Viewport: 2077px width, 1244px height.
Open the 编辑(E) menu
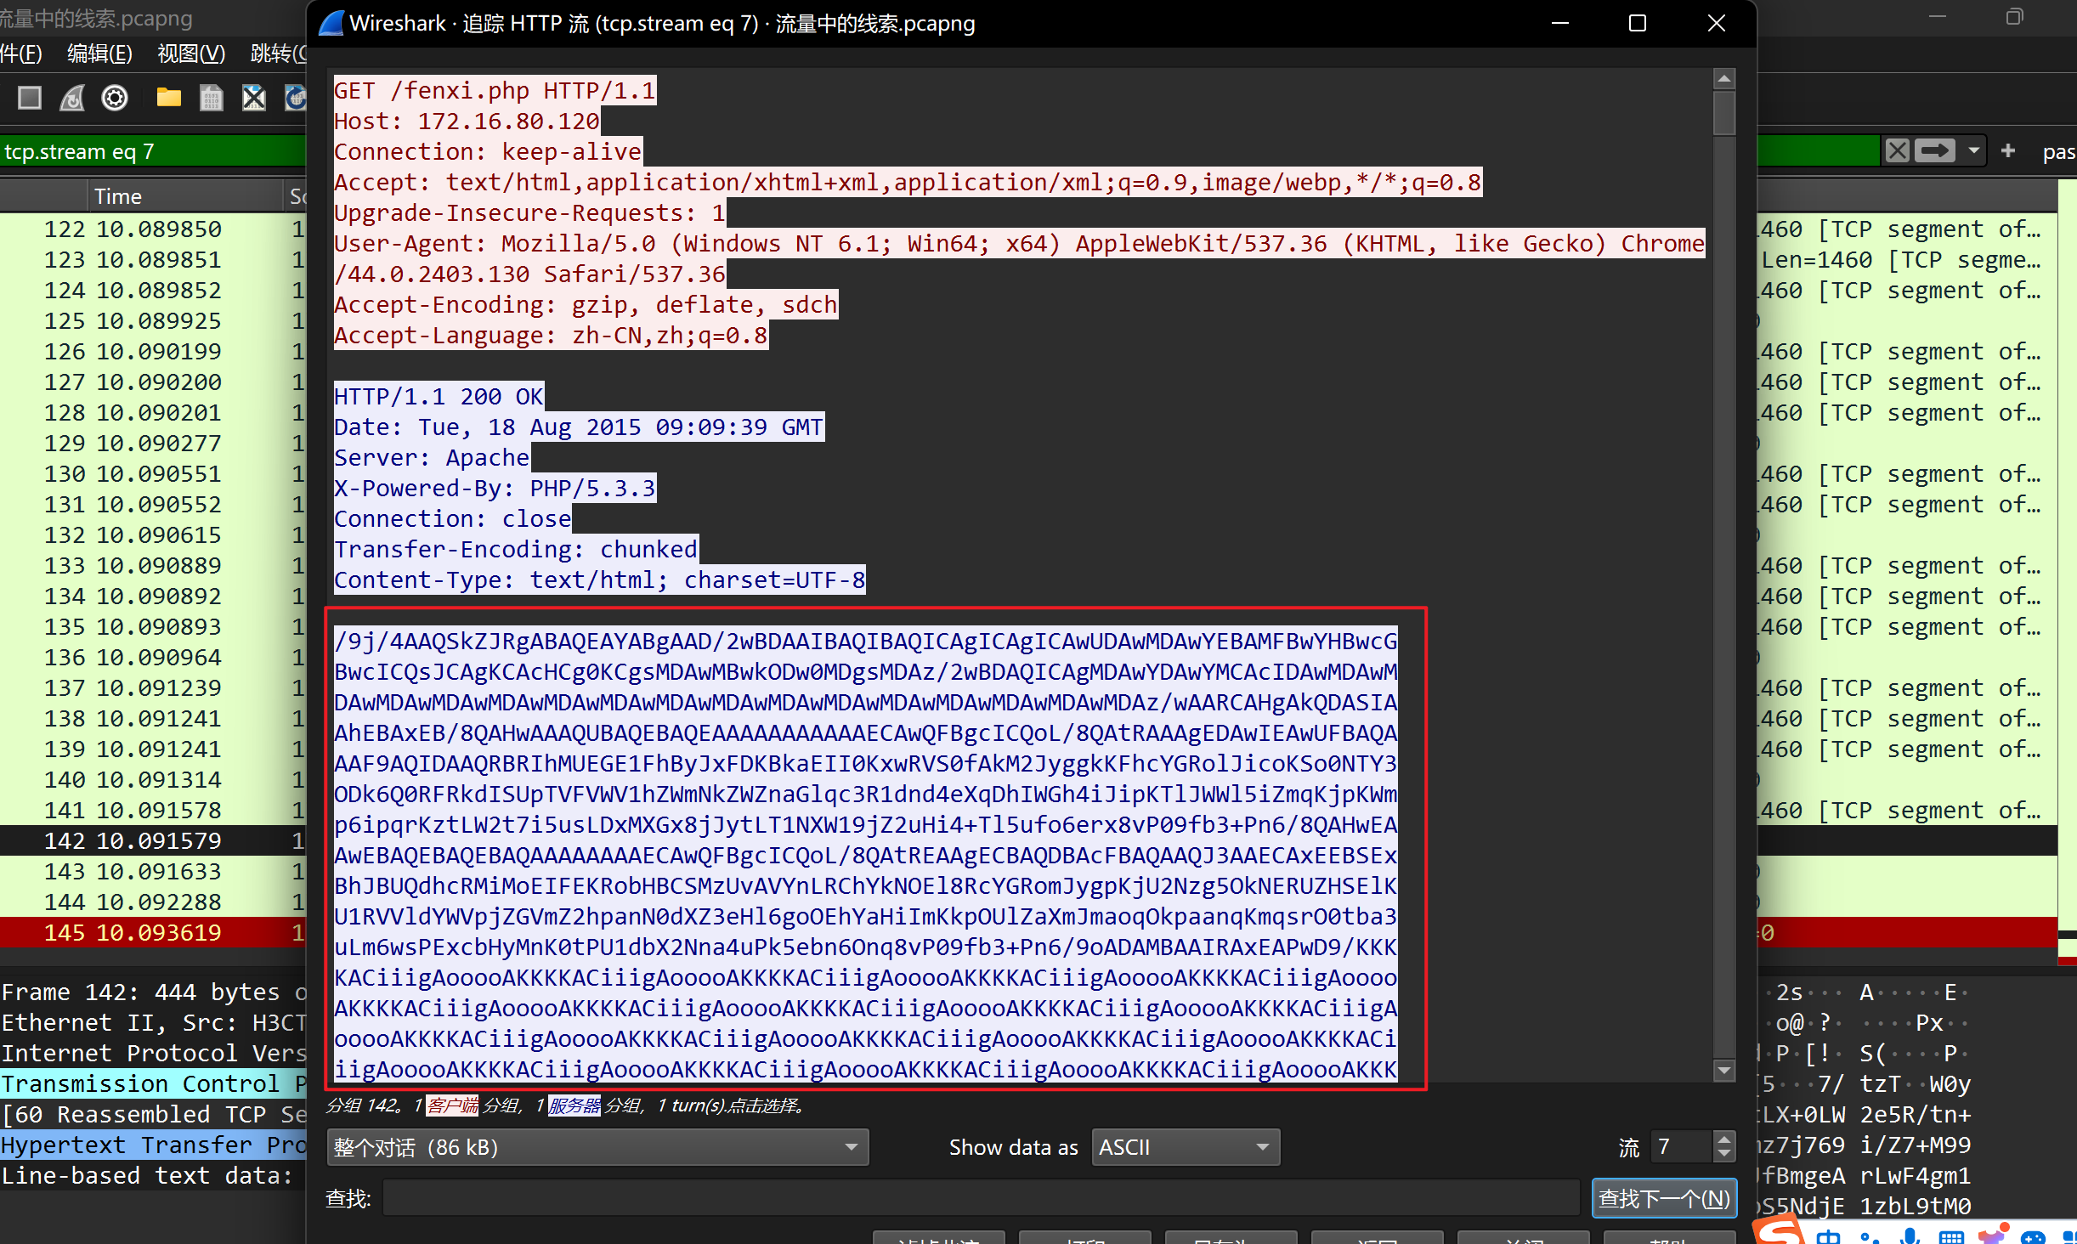tap(99, 54)
